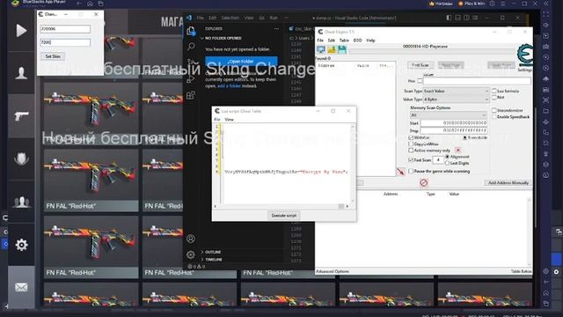Open the VS Code Manage gear icon
The height and width of the screenshot is (317, 563).
pos(191,254)
